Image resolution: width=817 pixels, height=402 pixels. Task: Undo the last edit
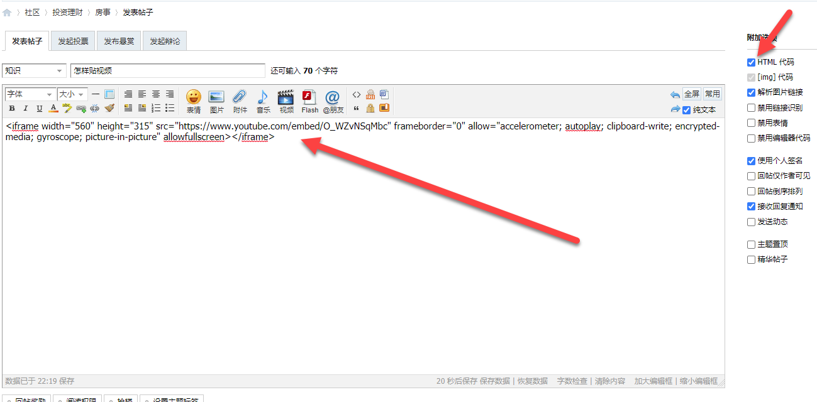tap(675, 95)
